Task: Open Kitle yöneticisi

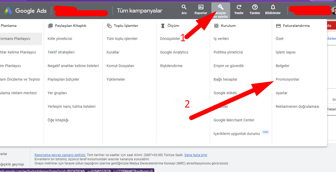Action: pos(60,39)
